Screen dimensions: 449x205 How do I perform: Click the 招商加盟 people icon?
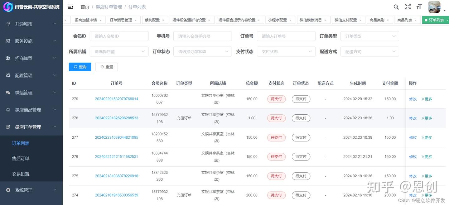tap(8, 58)
